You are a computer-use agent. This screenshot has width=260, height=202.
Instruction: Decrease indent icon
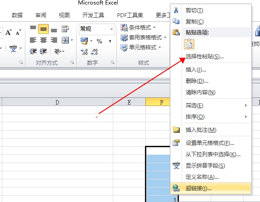[x=33, y=52]
